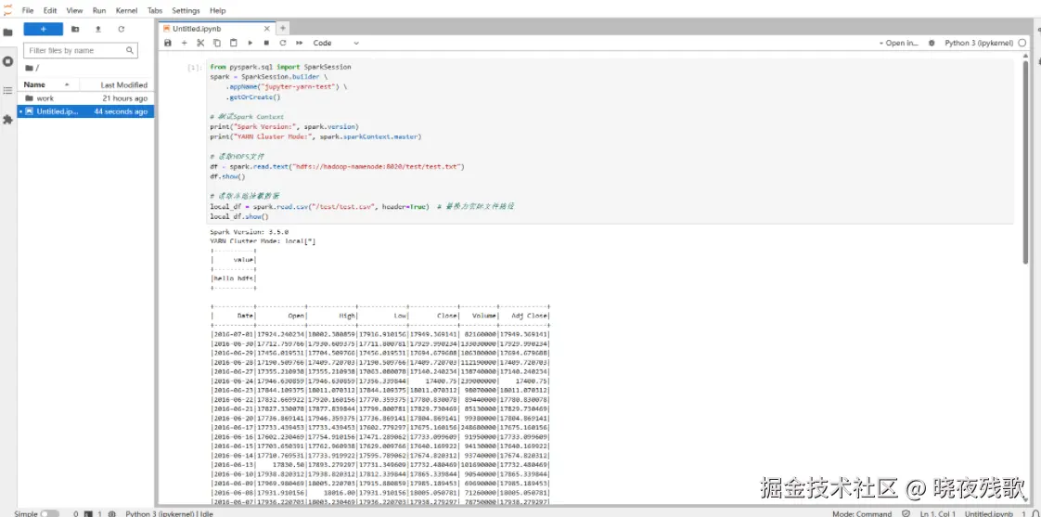
Task: Click Mode: Command in status bar
Action: pos(862,513)
